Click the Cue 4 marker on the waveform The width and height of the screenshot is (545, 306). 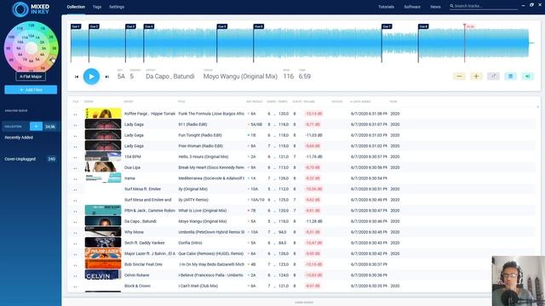[149, 26]
